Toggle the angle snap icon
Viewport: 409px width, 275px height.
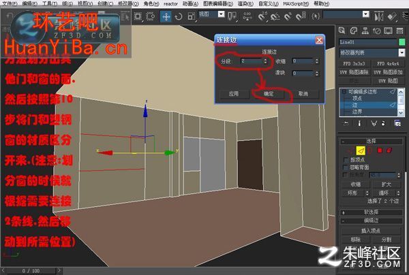(275, 16)
